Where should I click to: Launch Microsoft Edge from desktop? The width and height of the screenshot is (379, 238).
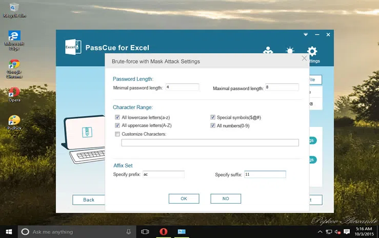point(14,40)
